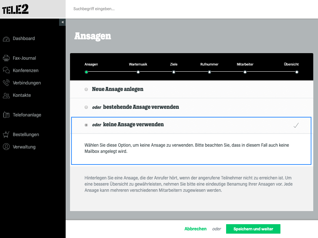Click Speichern und weiter button

253,229
